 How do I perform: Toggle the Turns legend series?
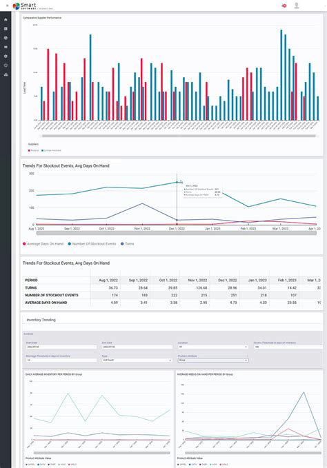coord(128,244)
